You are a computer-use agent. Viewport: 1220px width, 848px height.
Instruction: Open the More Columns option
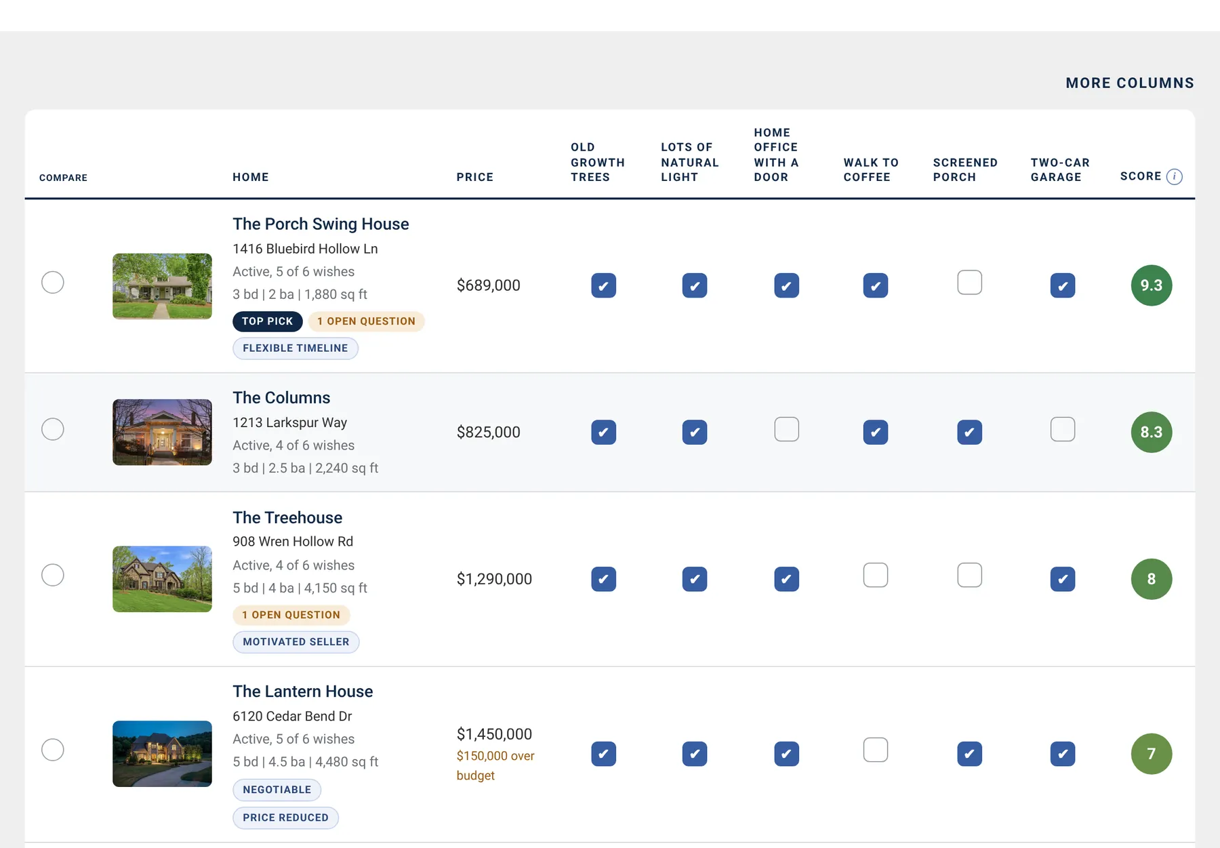click(x=1130, y=83)
